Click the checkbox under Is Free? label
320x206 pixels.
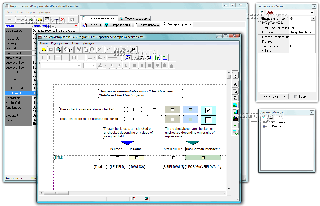click(117, 158)
